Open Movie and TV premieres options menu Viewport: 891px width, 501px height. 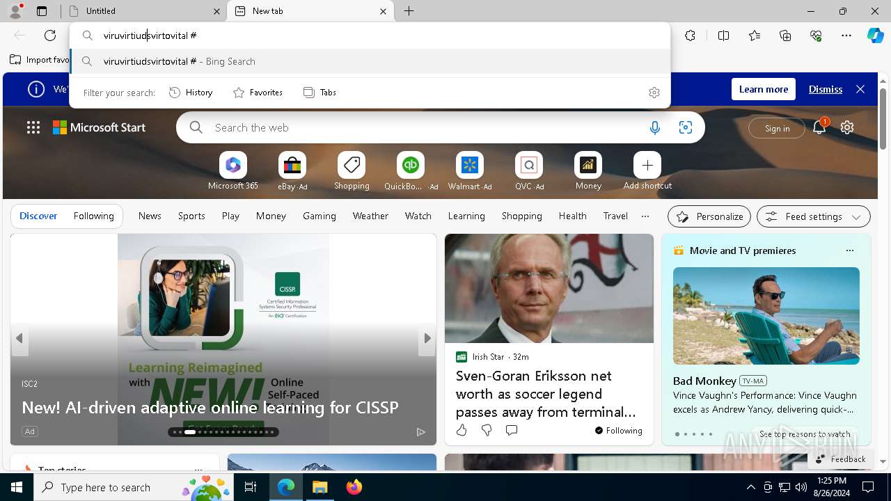pyautogui.click(x=849, y=250)
